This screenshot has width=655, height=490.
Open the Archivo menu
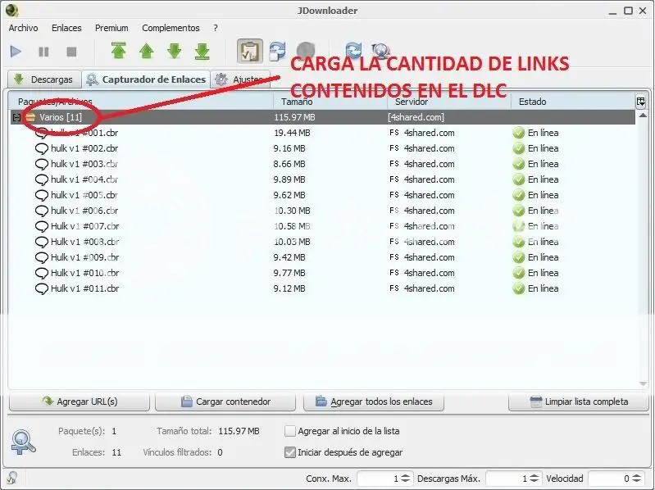coord(24,28)
